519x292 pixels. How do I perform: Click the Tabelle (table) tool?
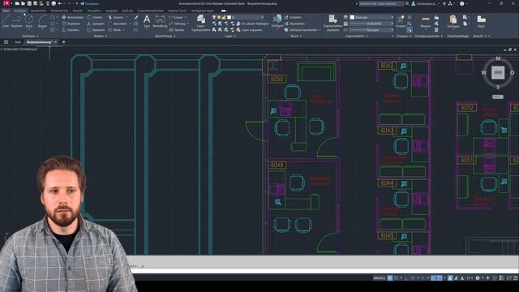tap(177, 30)
